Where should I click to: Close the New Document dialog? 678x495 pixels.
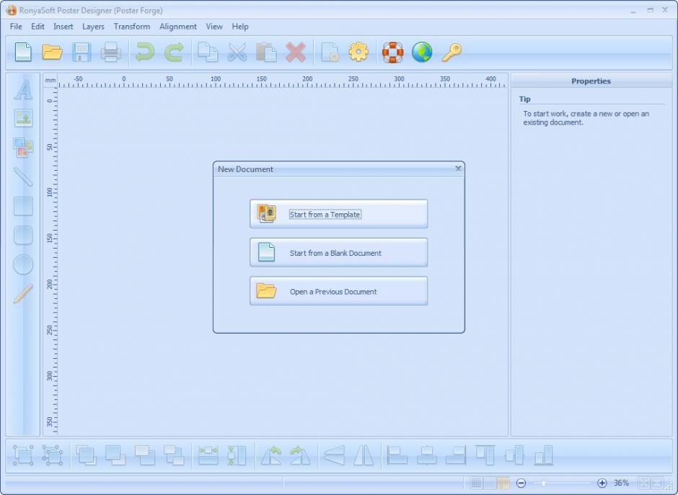[x=458, y=169]
